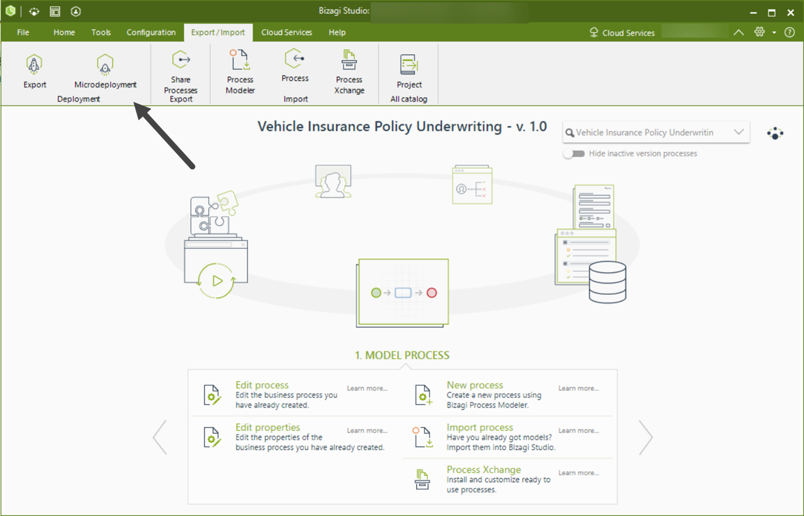Click the Import process document icon
Image resolution: width=804 pixels, height=516 pixels.
click(422, 438)
